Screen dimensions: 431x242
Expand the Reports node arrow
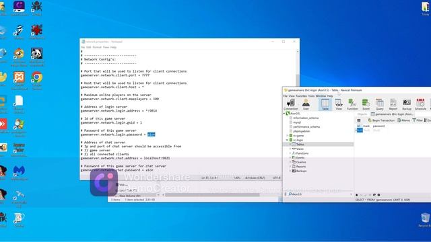290,166
